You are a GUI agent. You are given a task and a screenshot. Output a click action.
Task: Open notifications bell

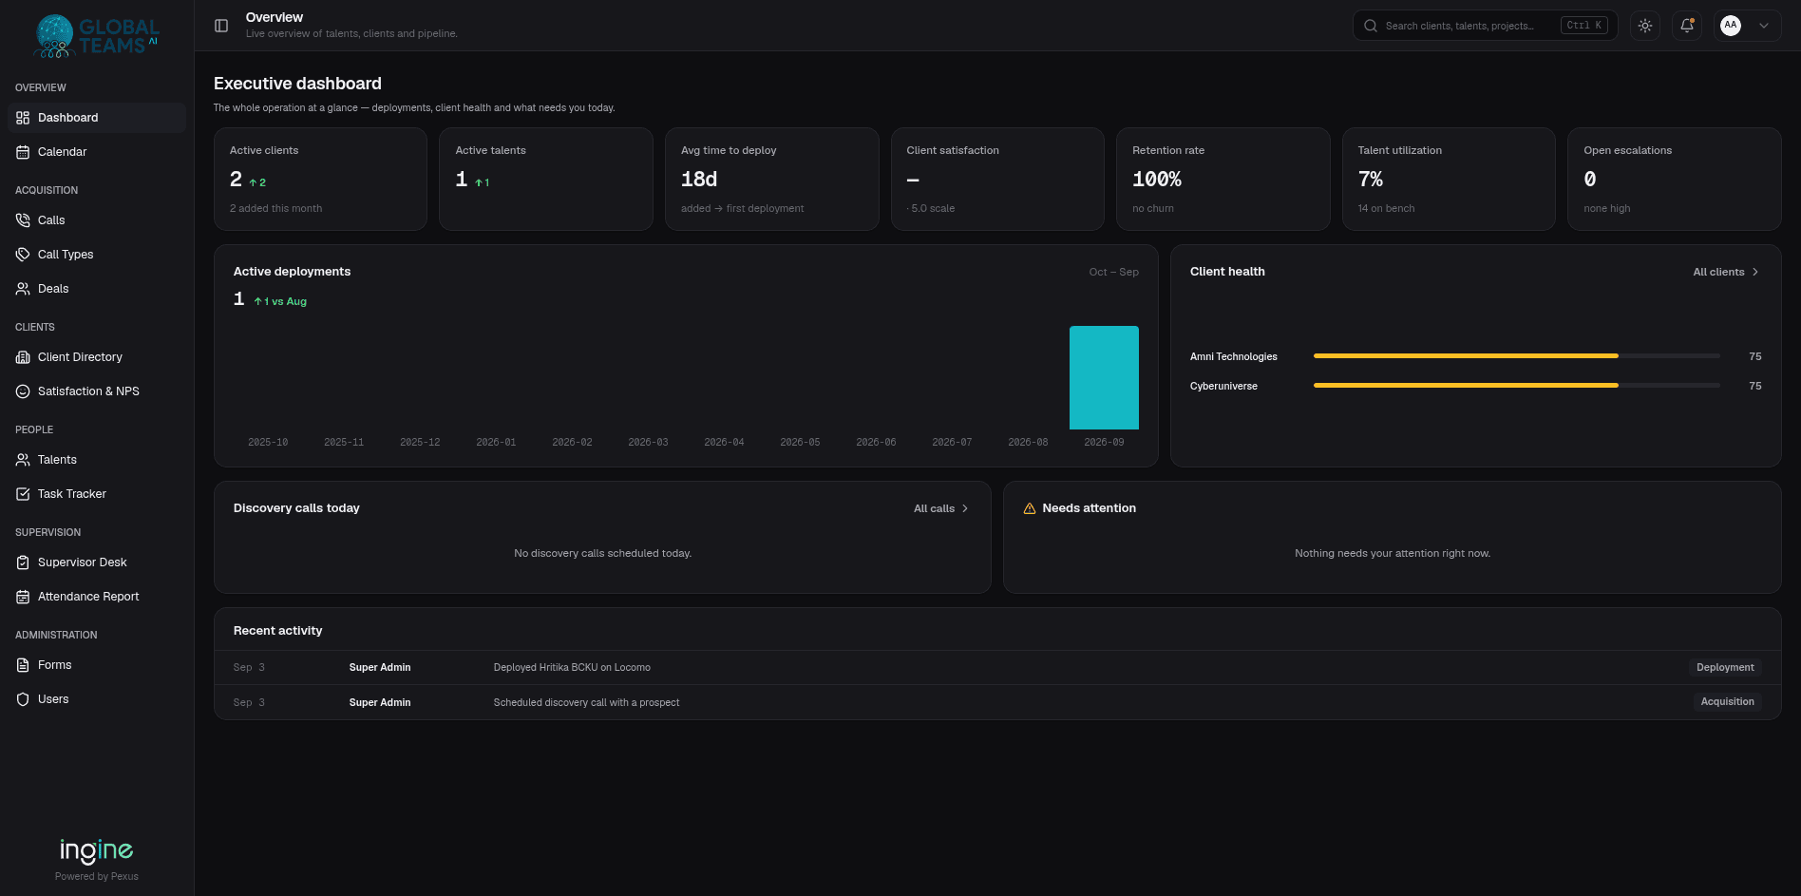pos(1687,26)
